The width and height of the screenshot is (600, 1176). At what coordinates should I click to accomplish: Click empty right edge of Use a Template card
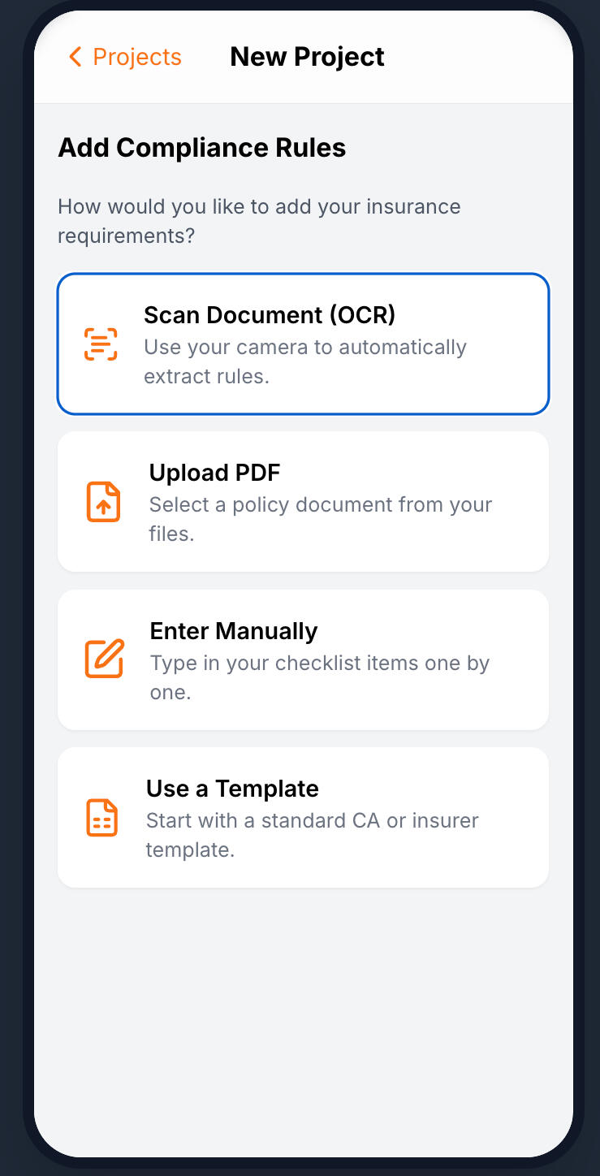[x=521, y=817]
